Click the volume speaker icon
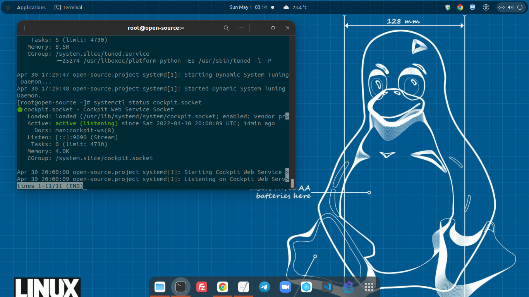This screenshot has height=297, width=529. point(510,7)
